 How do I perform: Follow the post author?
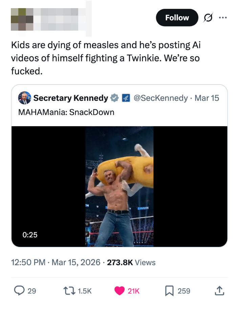pyautogui.click(x=177, y=18)
